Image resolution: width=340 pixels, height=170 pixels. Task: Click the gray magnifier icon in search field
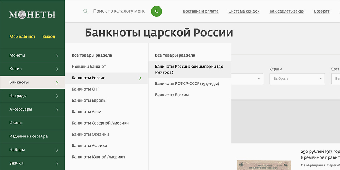pyautogui.click(x=86, y=11)
